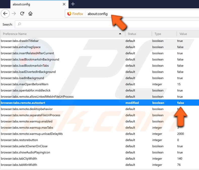Click 'false' value of extraDragSpace row
The image size is (199, 170).
(180, 47)
